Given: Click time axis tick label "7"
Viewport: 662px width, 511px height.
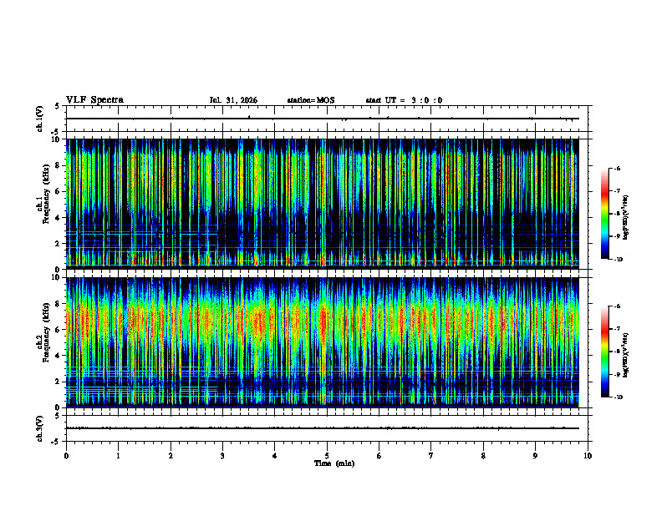Looking at the screenshot, I should [431, 456].
